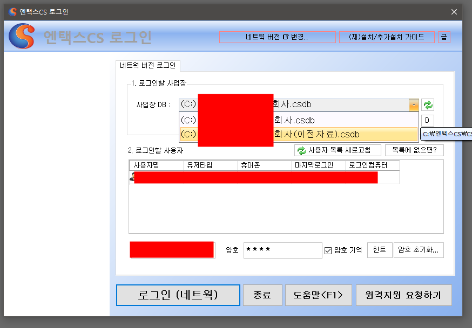Click 사용자 목록 새로고침 button

(338, 150)
